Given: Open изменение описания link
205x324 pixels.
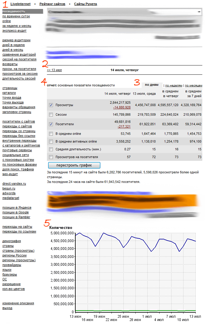Looking at the screenshot, I should (x=18, y=303).
